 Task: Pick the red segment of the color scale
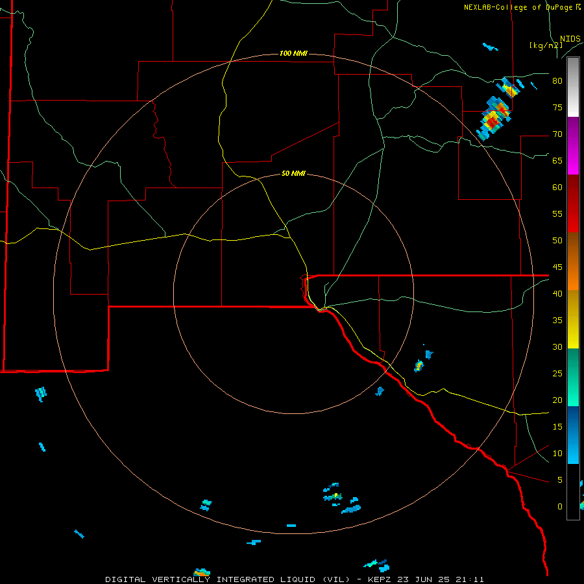click(x=573, y=204)
